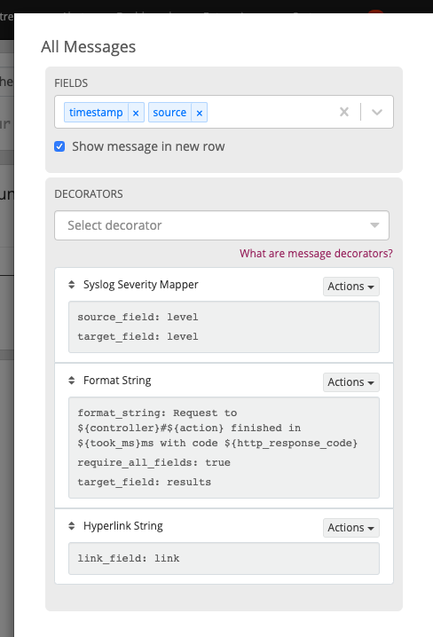
Task: Click the Hyperlink String decorator title
Action: coord(123,526)
